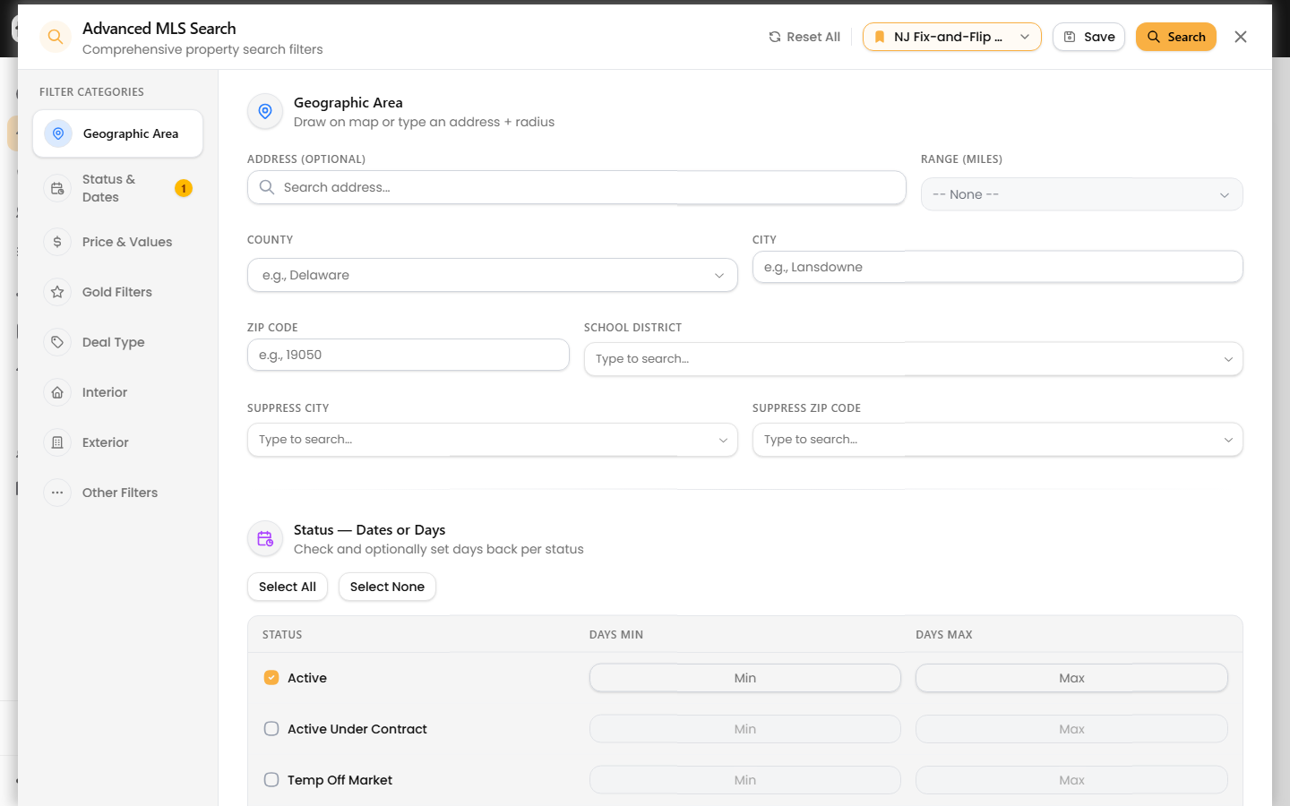Click the Status section purple calendar icon
Screen dimensions: 1290x806
[265, 539]
